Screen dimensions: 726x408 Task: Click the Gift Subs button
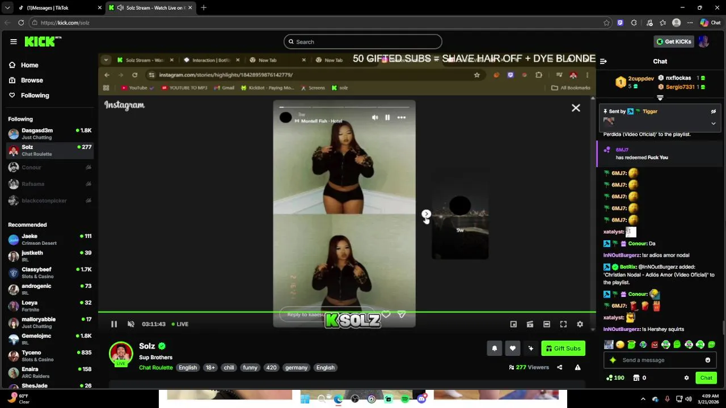click(x=563, y=348)
